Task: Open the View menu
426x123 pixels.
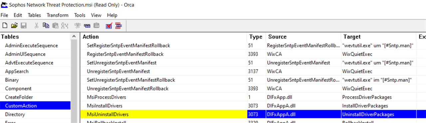Action: tap(96, 15)
